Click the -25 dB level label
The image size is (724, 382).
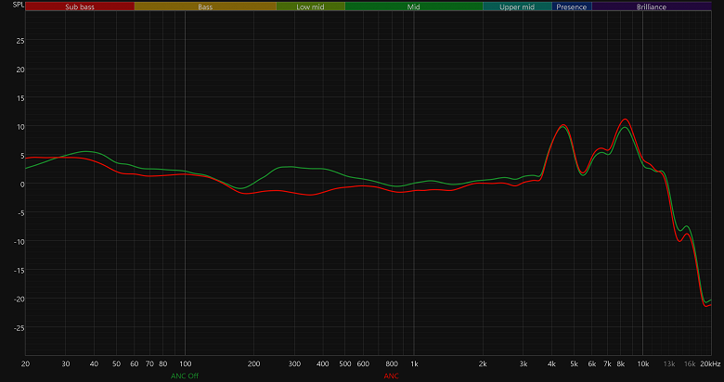click(x=19, y=328)
